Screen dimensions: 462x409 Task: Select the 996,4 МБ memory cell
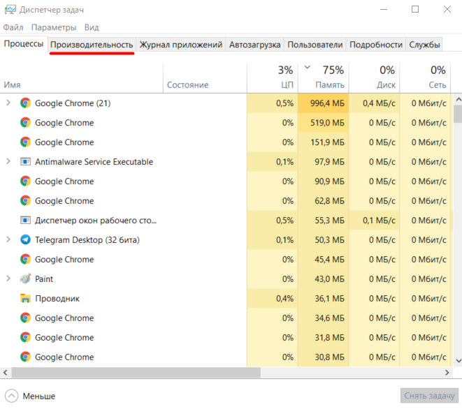(323, 103)
